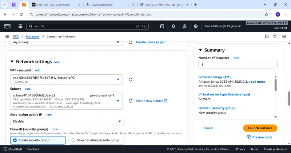Cancel the instance launch
This screenshot has width=291, height=153.
coord(208,128)
